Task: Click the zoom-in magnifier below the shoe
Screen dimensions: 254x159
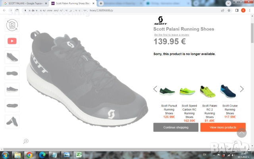Action: pos(26,141)
